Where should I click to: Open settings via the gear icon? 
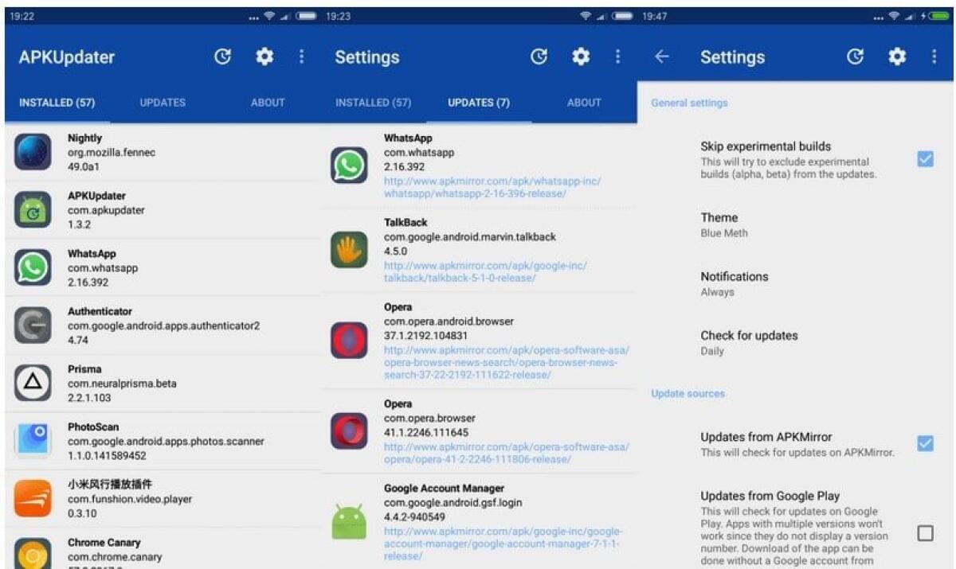(x=264, y=57)
